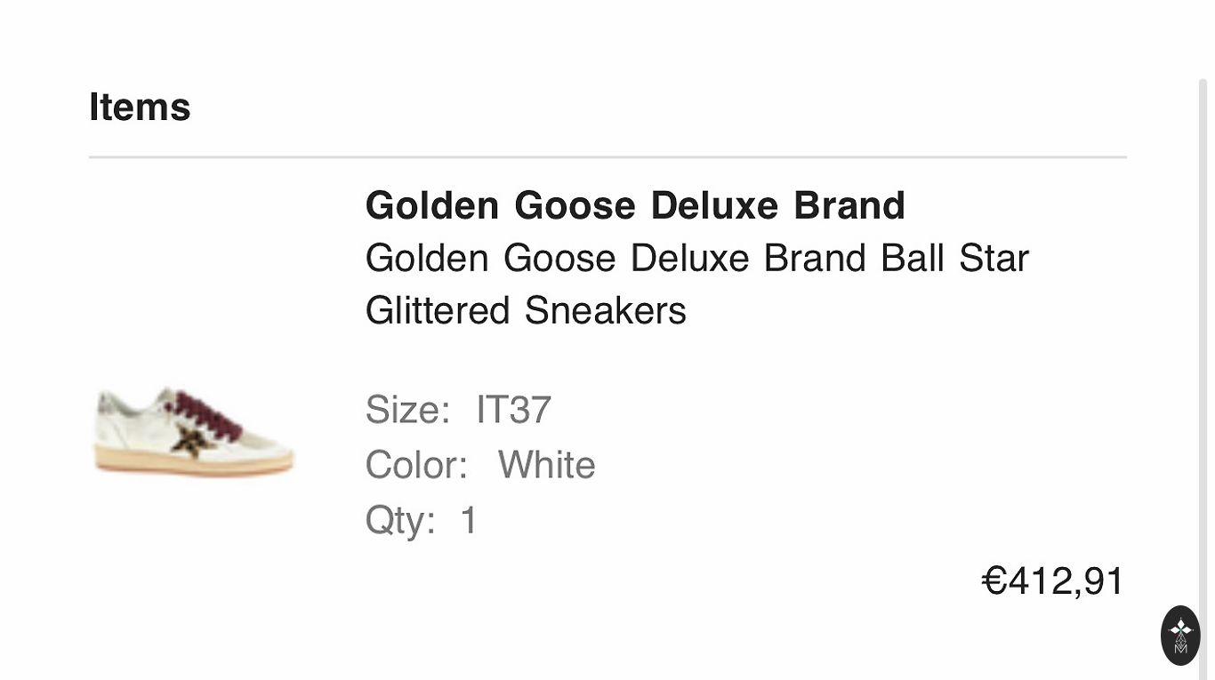Screen dimensions: 1215x680
Task: Click the Qty label
Action: [x=400, y=520]
